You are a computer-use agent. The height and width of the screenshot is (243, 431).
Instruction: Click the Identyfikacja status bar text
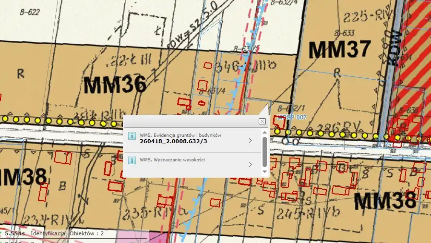click(48, 233)
